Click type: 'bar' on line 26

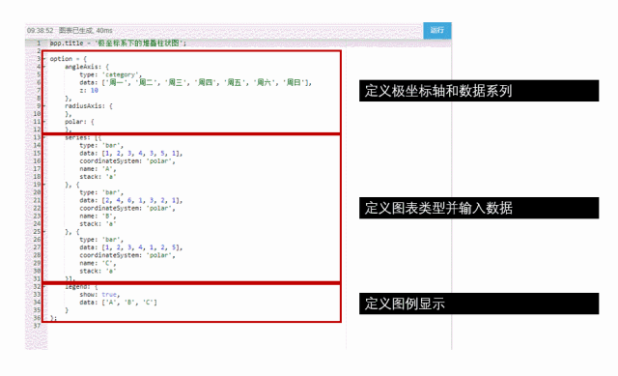[101, 240]
